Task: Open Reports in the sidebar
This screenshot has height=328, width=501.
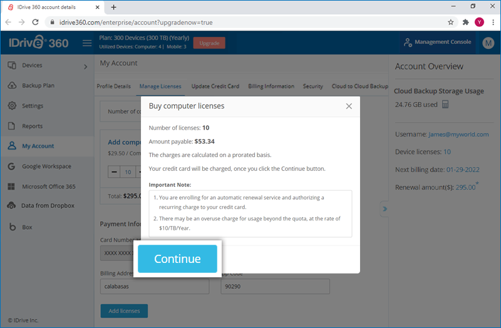Action: click(32, 126)
